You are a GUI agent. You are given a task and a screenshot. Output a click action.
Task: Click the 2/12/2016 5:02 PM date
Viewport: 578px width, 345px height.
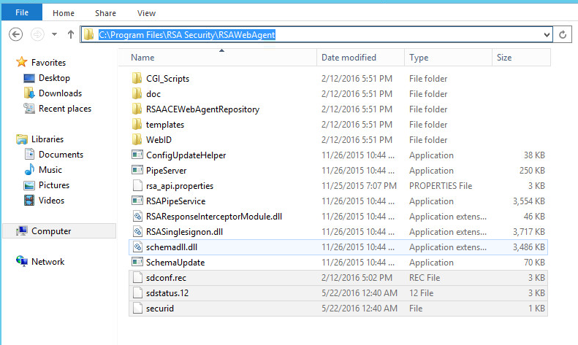pyautogui.click(x=357, y=278)
